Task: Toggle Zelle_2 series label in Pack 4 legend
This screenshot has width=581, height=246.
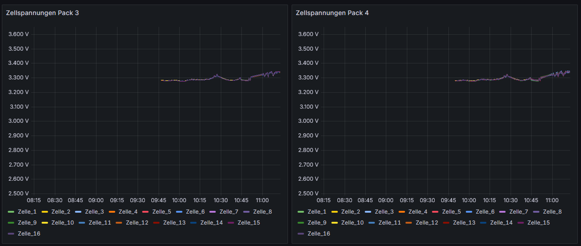Action: click(350, 212)
